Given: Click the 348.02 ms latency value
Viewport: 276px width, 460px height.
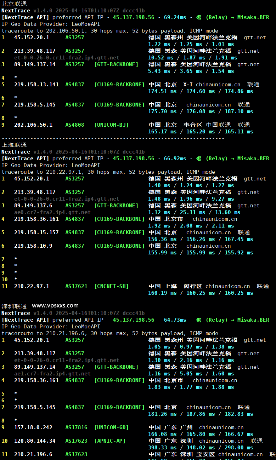Looking at the screenshot, I should pos(201,448).
